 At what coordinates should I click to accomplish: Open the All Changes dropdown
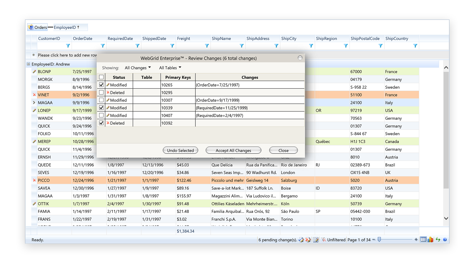pos(138,68)
